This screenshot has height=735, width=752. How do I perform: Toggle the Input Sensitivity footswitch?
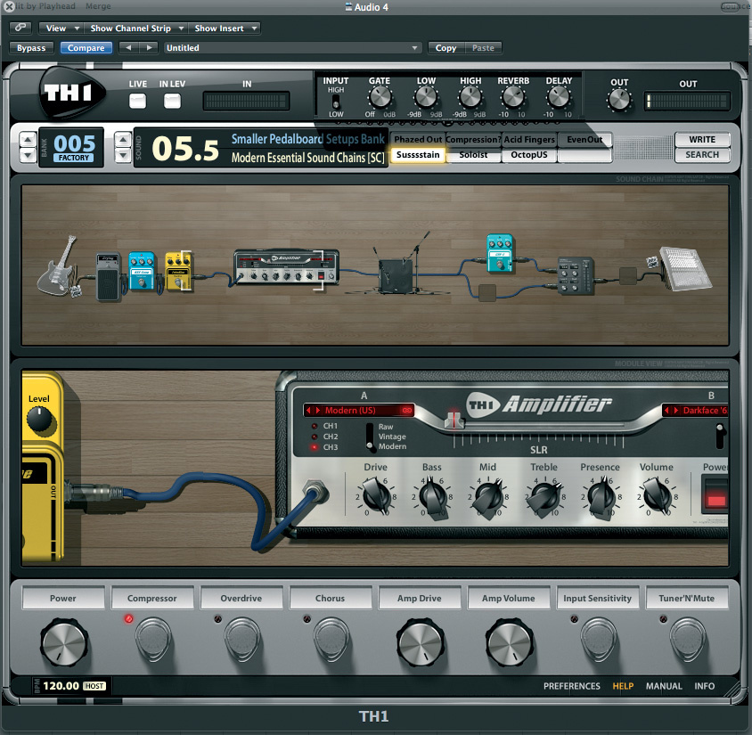coord(598,638)
